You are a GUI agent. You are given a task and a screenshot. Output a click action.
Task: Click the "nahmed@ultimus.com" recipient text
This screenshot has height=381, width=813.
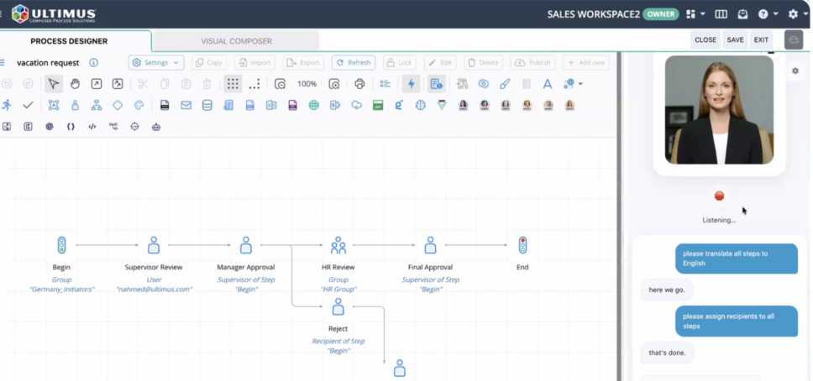(x=154, y=290)
